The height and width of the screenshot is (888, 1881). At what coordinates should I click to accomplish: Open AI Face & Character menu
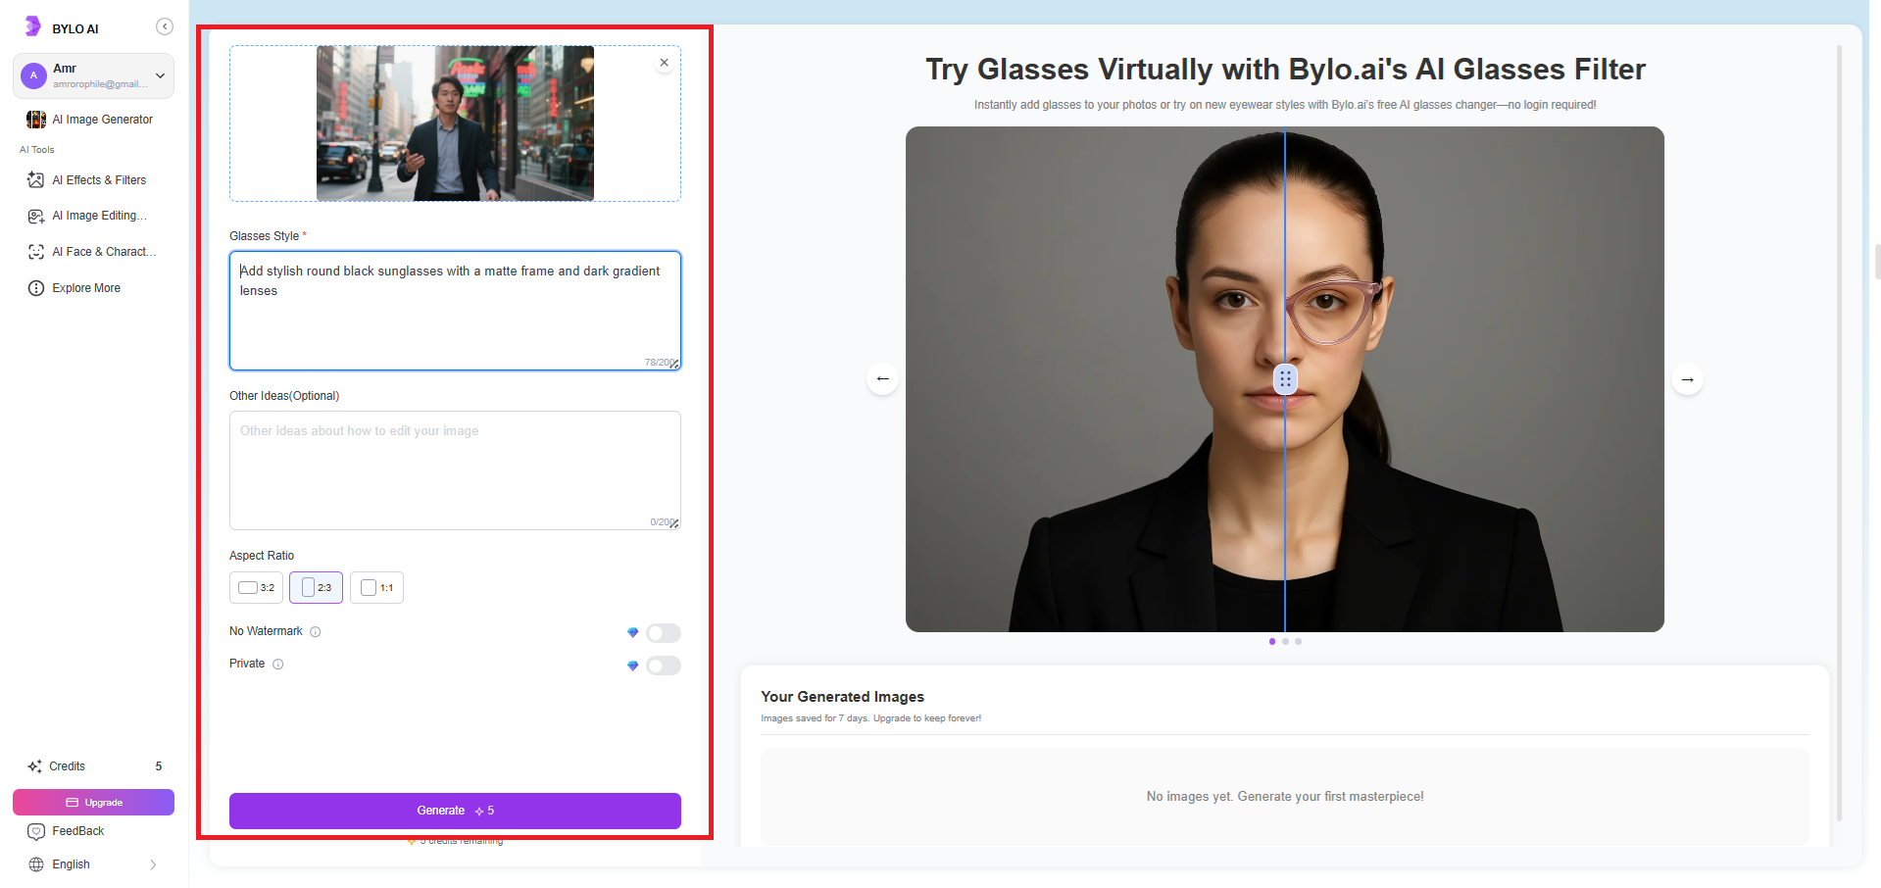pos(93,252)
